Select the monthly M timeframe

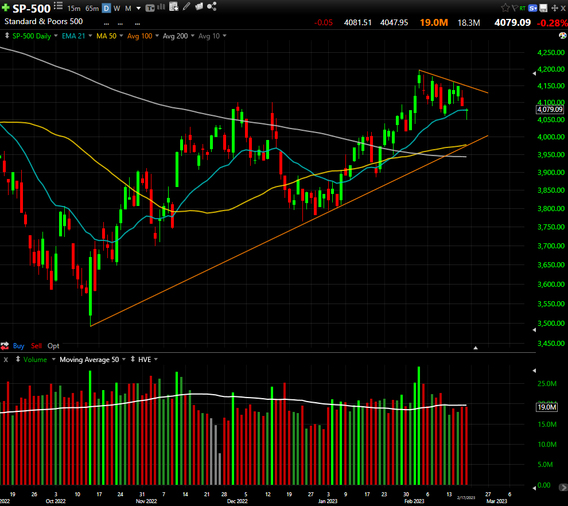click(128, 9)
